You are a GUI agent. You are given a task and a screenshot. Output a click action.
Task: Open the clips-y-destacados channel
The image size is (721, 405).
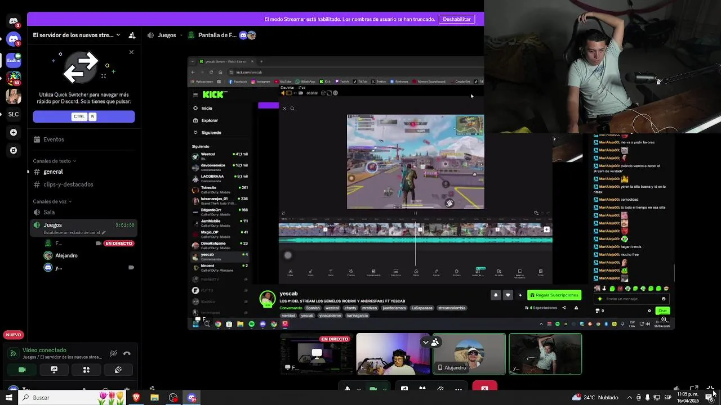(x=83, y=184)
